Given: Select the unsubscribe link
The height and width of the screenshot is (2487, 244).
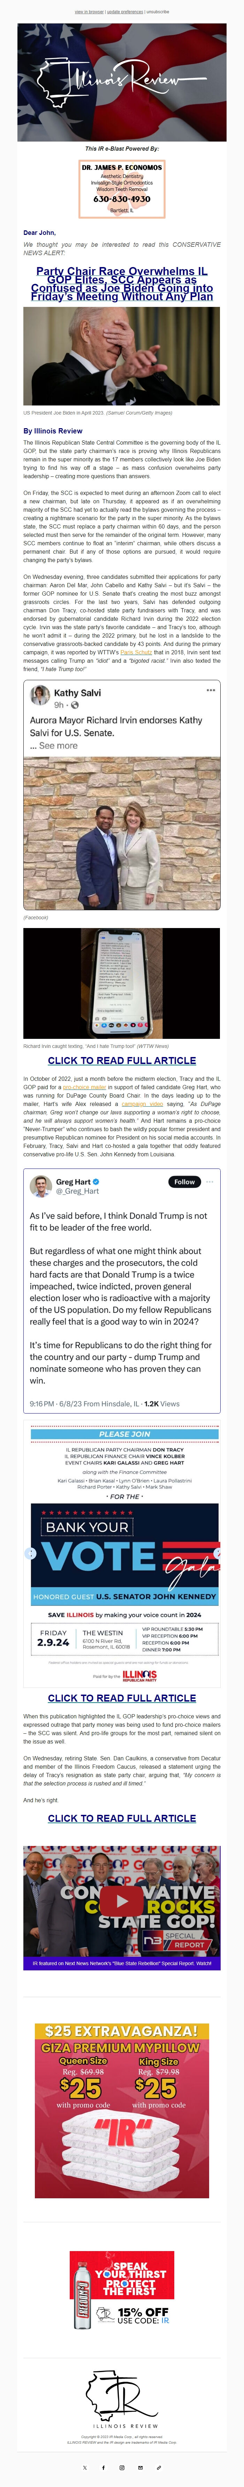Looking at the screenshot, I should (158, 12).
